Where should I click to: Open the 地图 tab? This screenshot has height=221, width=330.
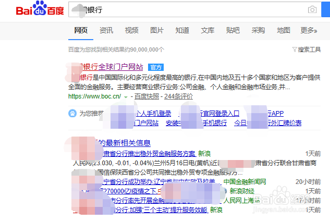click(284, 30)
